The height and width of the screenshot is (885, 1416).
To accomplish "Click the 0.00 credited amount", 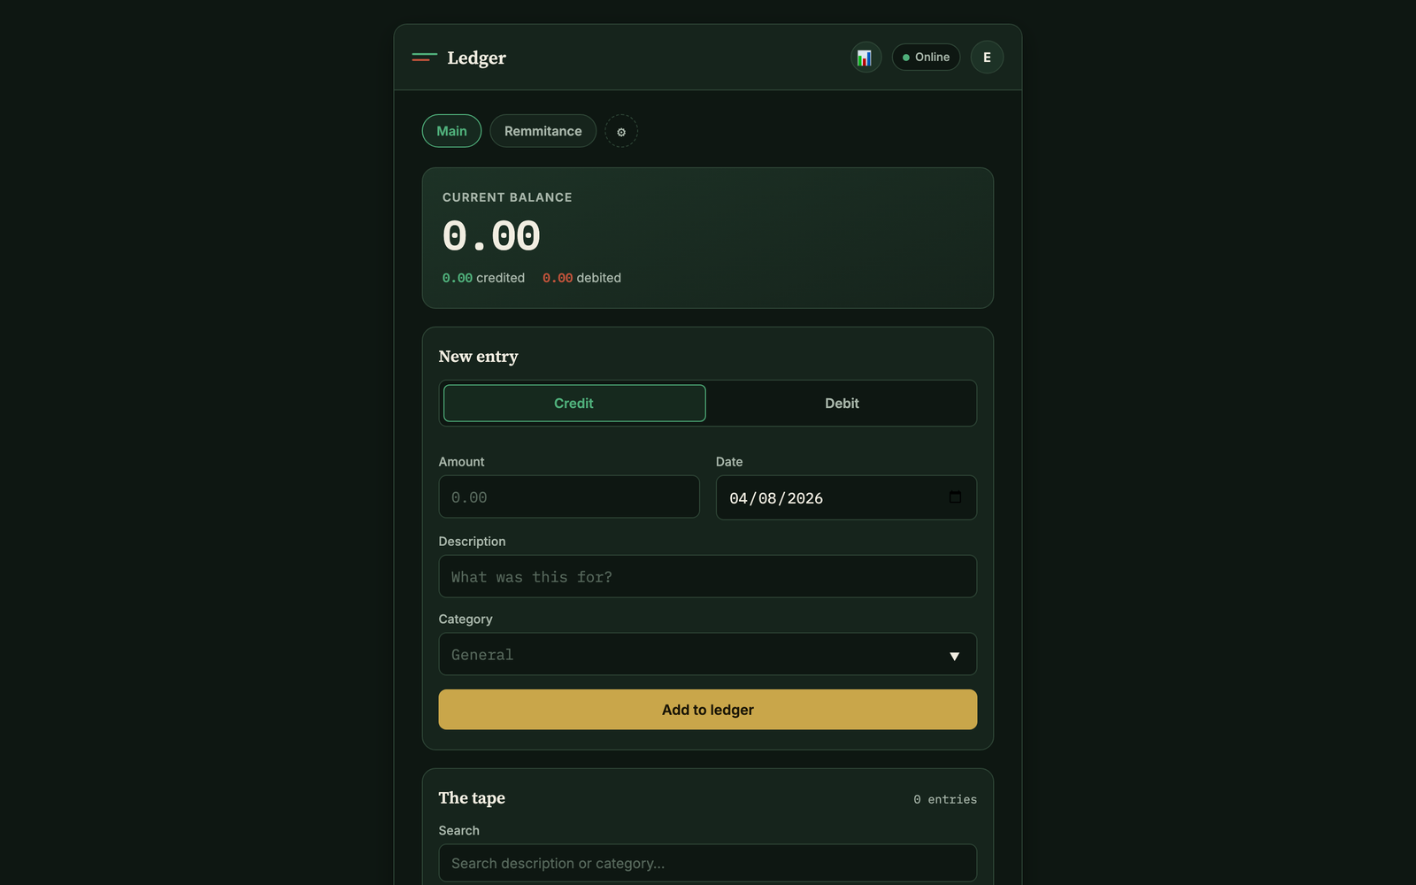I will (x=458, y=278).
